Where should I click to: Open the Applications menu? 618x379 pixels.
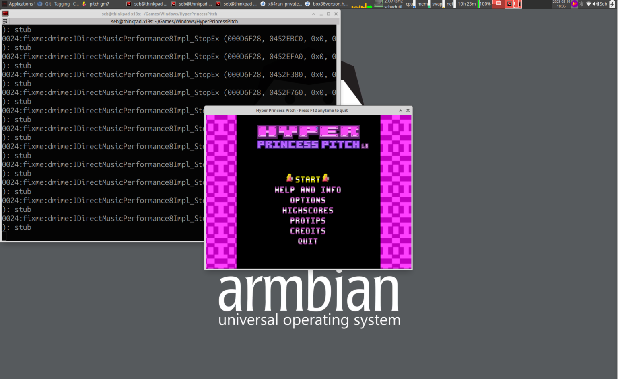18,4
